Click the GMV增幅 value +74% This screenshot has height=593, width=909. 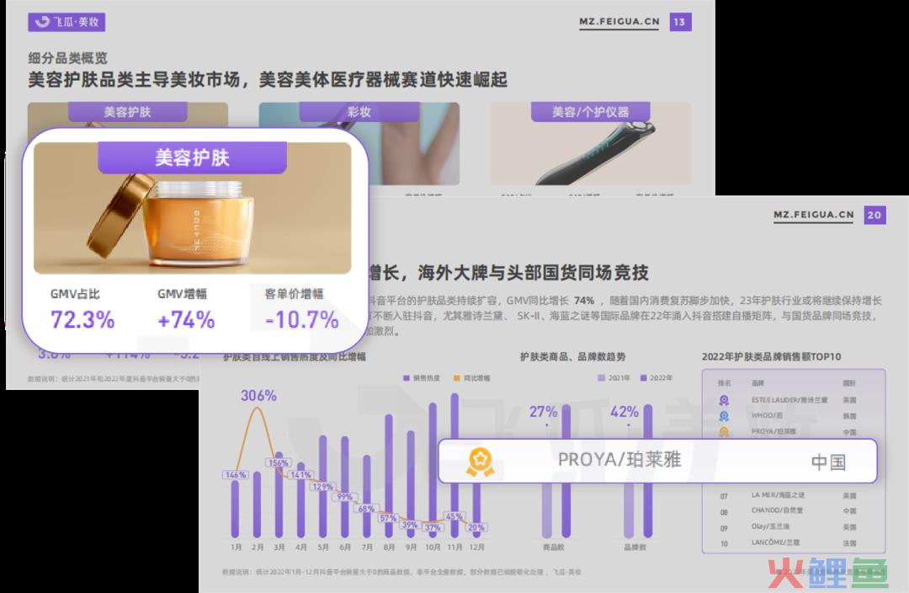[x=186, y=320]
